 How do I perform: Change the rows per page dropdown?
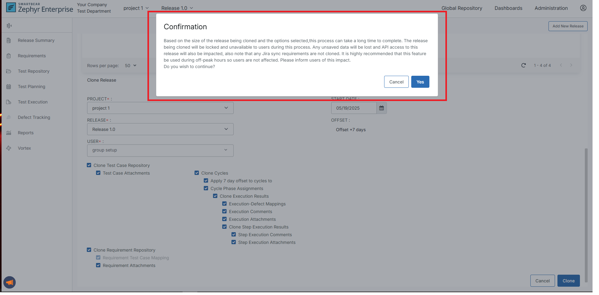click(131, 66)
